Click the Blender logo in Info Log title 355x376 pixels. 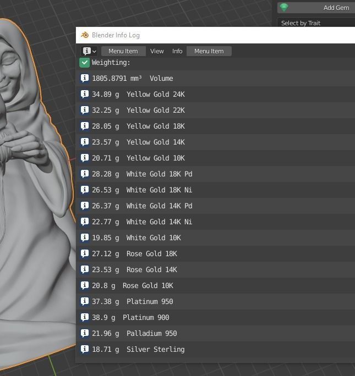tap(85, 35)
